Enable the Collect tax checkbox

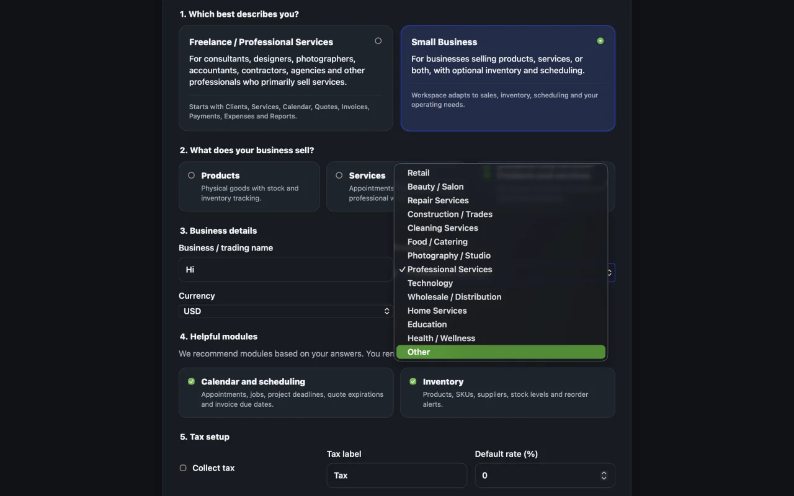(x=183, y=468)
